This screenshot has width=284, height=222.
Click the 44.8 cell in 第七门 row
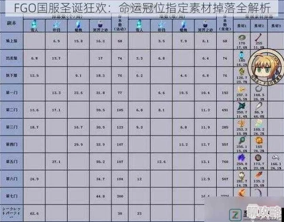pos(100,196)
